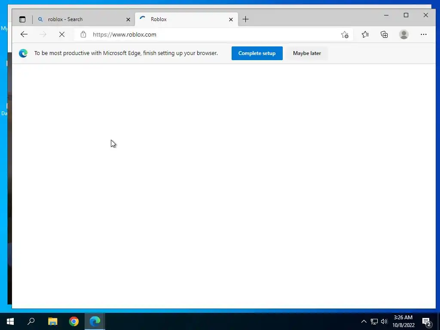The width and height of the screenshot is (440, 330).
Task: Dismiss prompt with Maybe later
Action: [307, 53]
